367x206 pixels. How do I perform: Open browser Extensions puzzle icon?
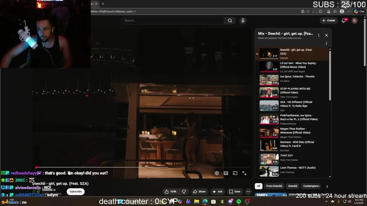coord(320,11)
